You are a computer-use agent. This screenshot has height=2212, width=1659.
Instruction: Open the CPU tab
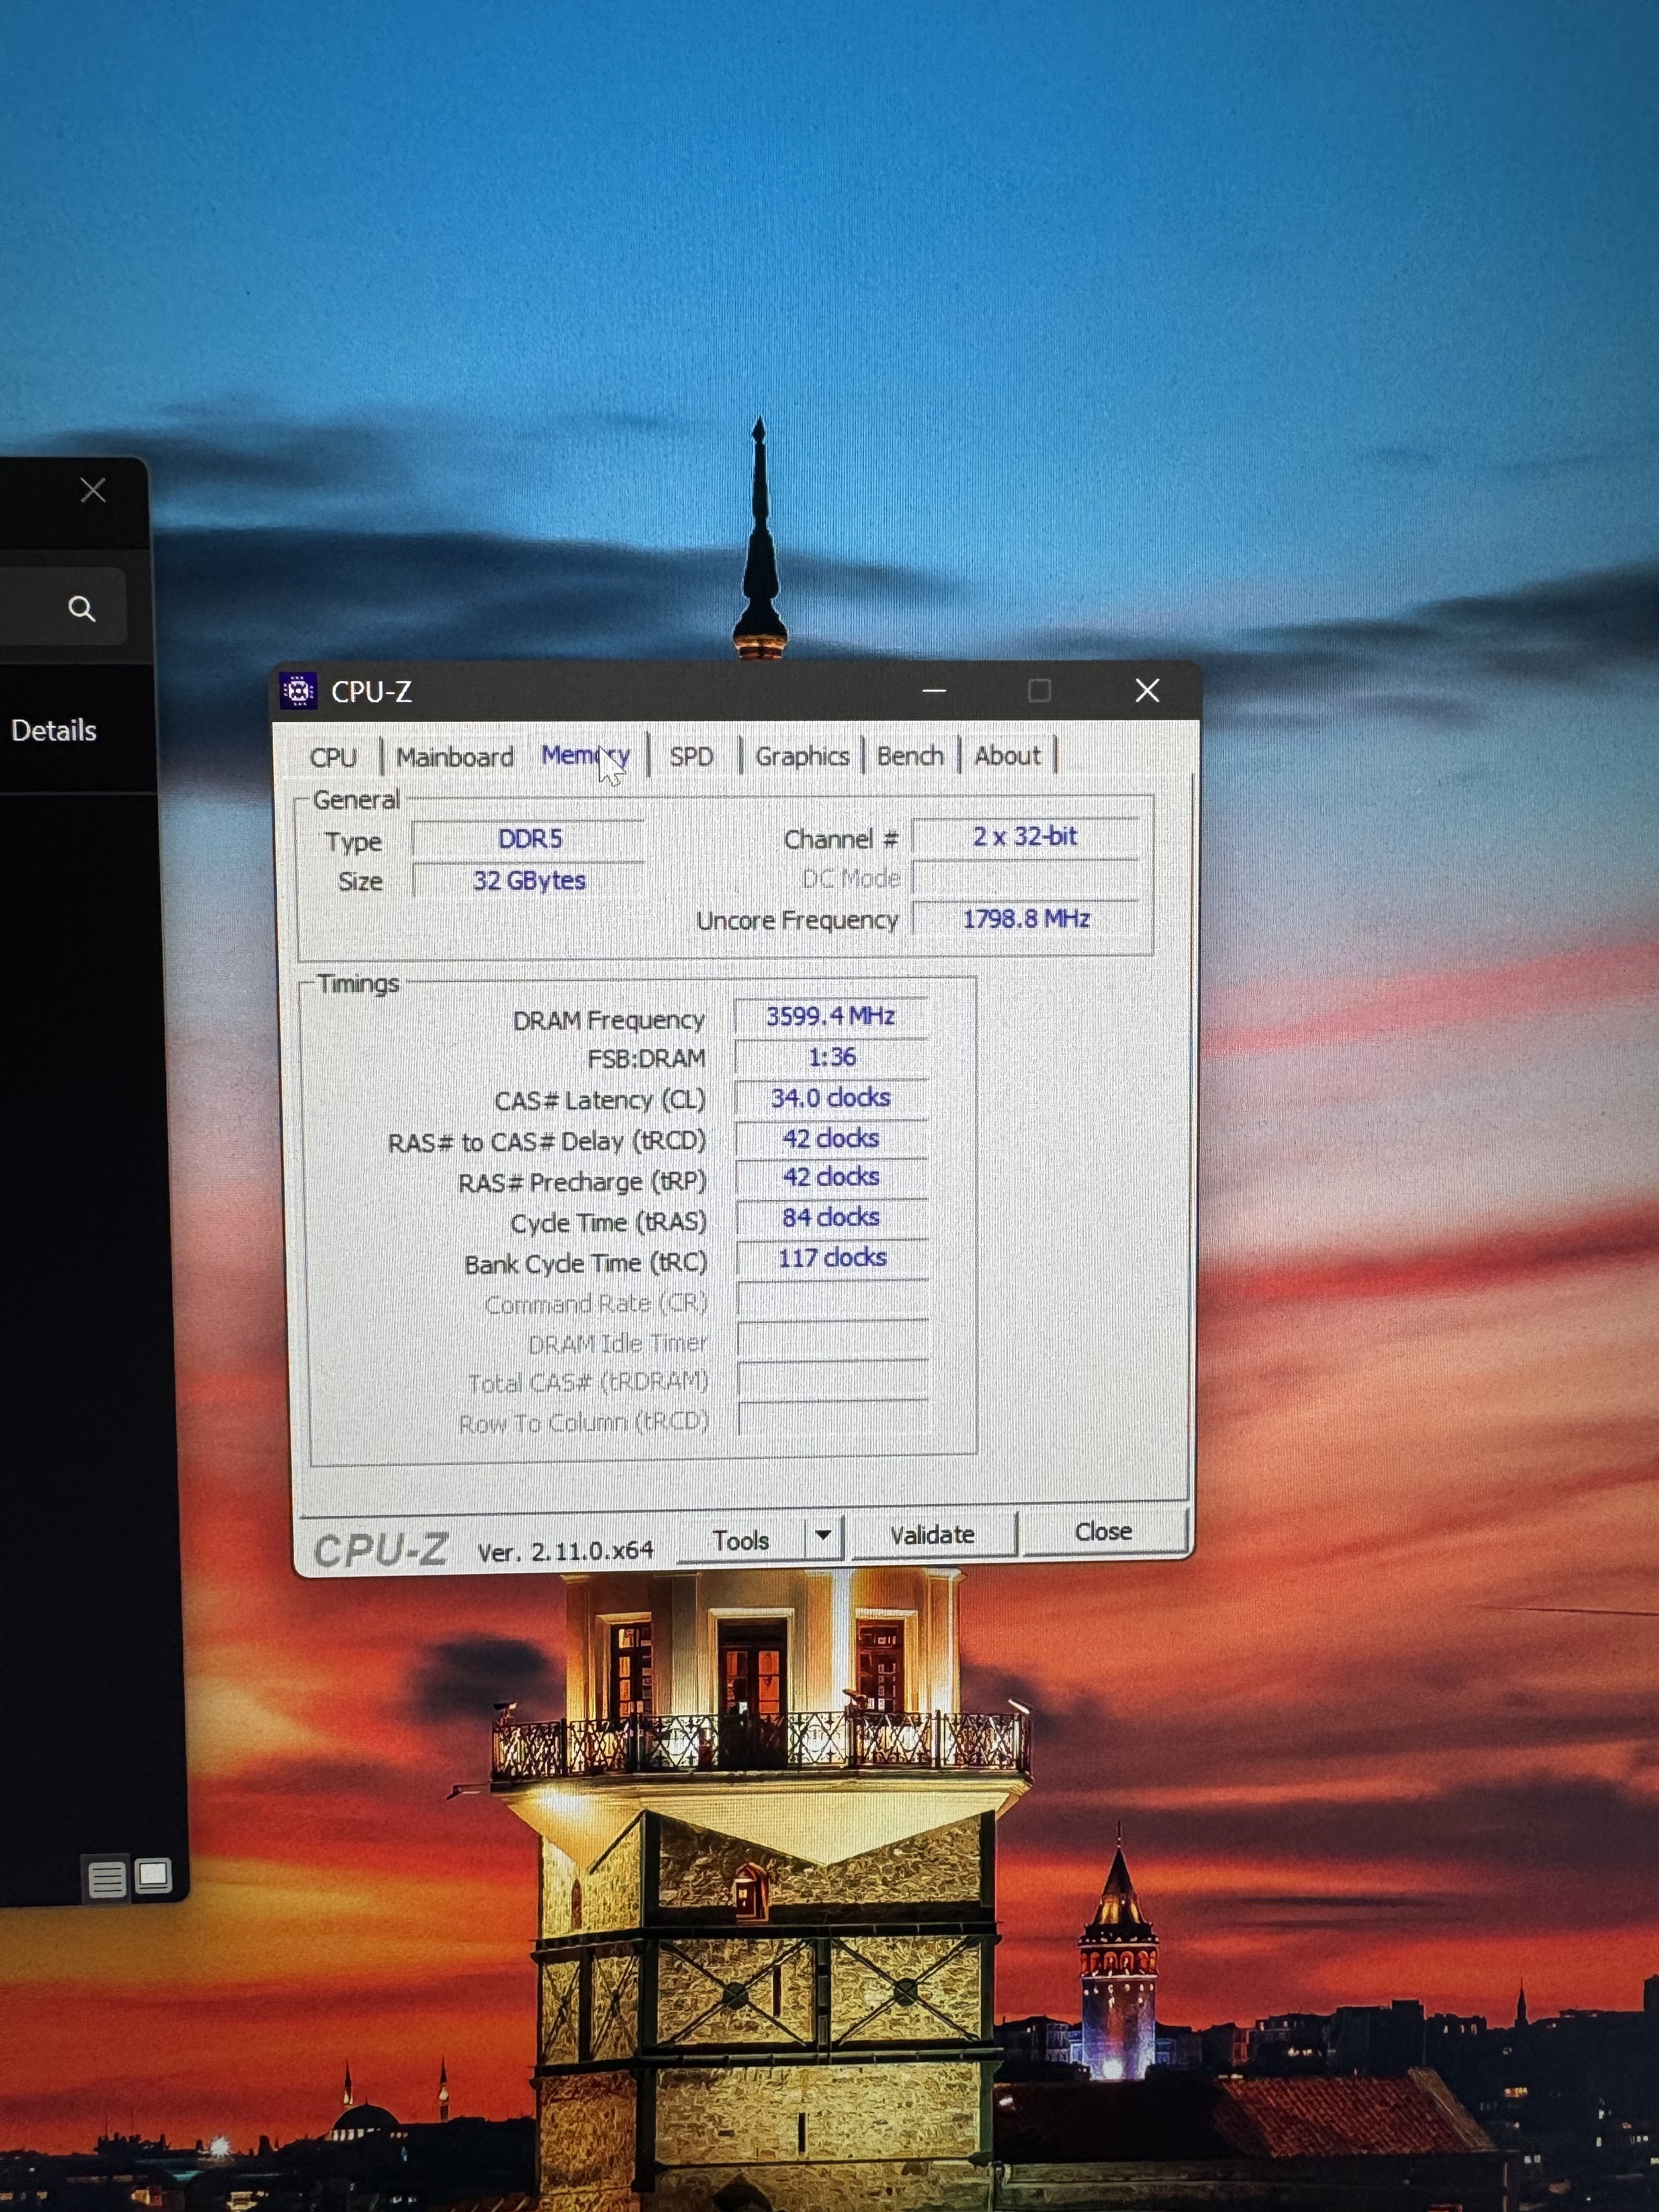pos(333,757)
